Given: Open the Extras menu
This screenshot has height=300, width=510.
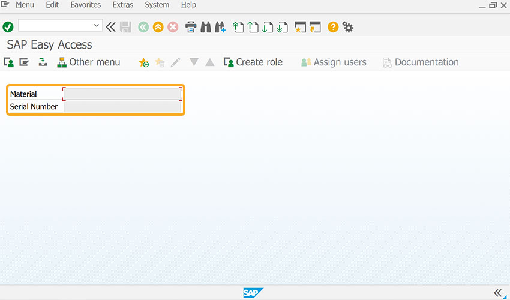Looking at the screenshot, I should tap(122, 5).
